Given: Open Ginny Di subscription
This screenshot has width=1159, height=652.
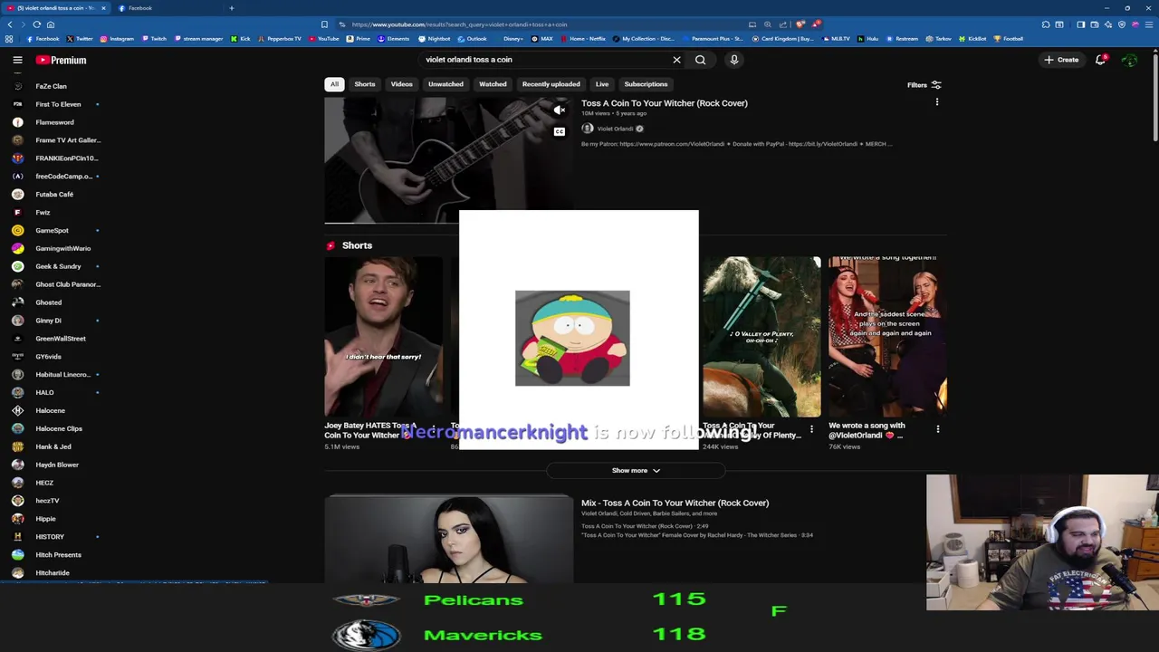Looking at the screenshot, I should click(48, 321).
